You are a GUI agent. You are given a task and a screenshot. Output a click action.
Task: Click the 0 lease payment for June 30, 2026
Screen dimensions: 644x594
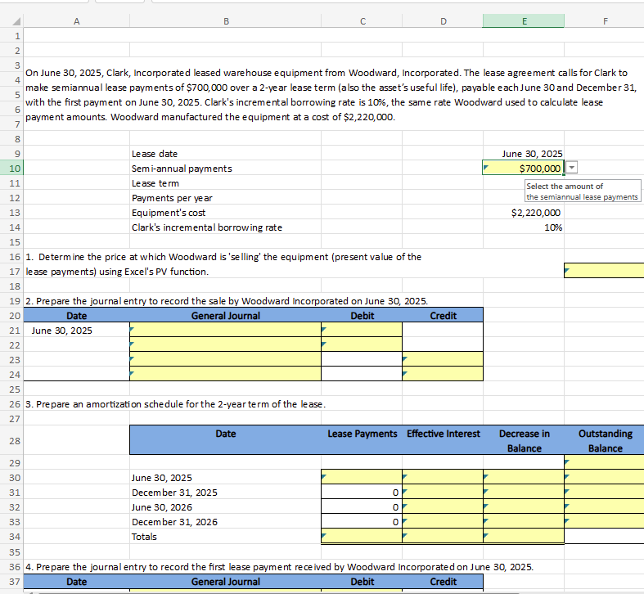click(362, 507)
